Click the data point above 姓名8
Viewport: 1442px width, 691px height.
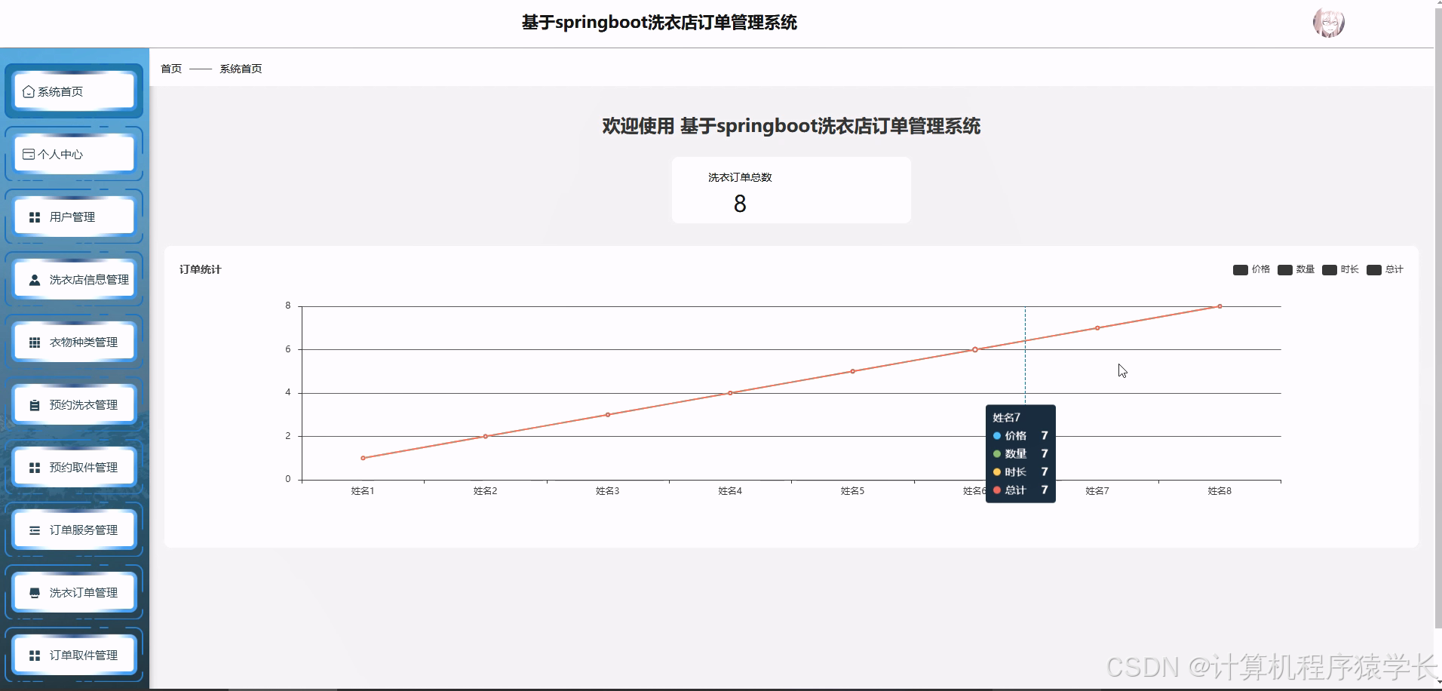tap(1220, 306)
